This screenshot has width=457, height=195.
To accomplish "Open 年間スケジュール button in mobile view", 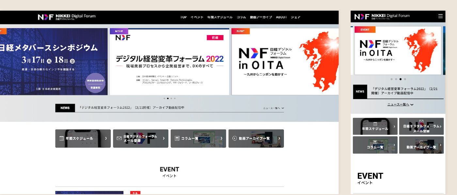I will (x=375, y=126).
